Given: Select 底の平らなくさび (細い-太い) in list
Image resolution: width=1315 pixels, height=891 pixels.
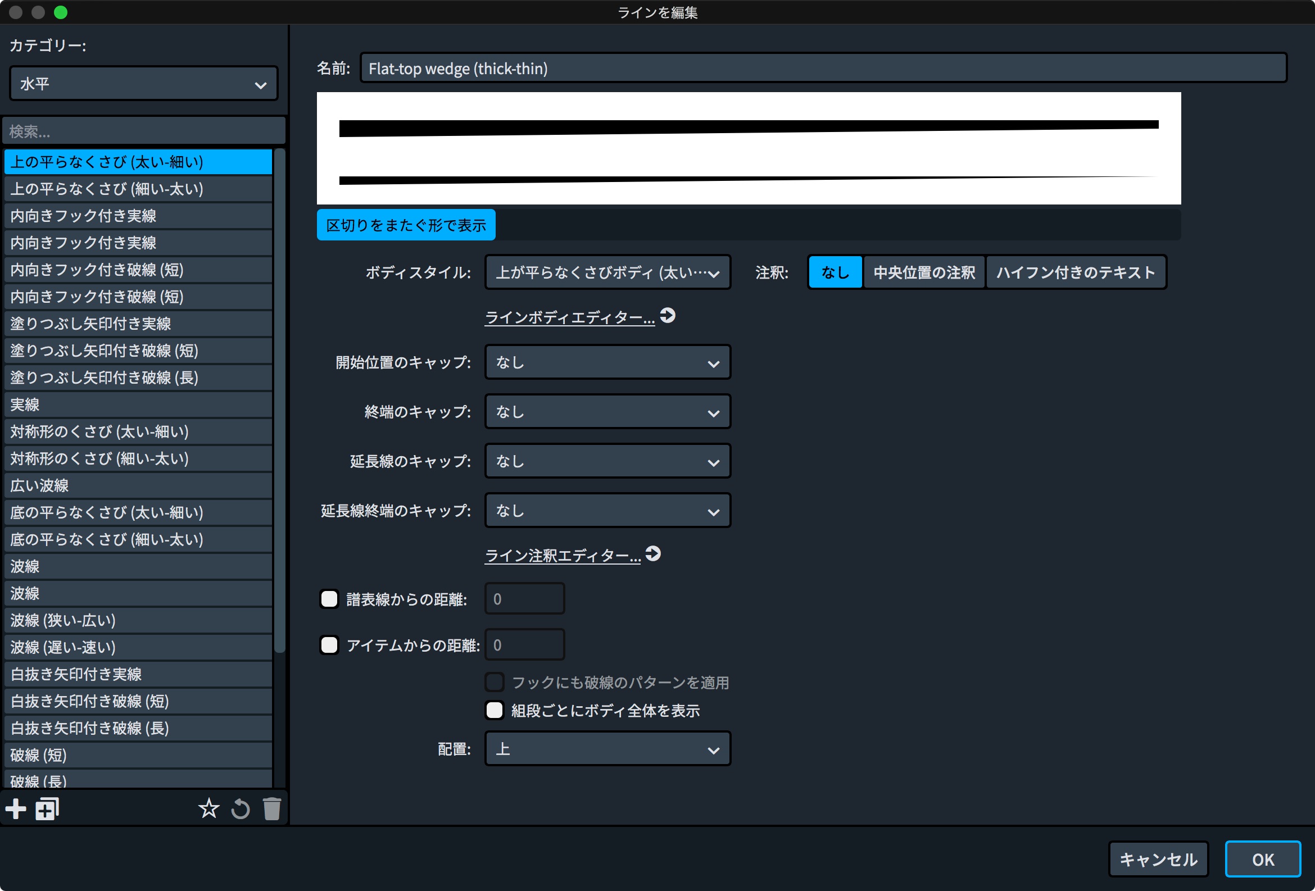Looking at the screenshot, I should coord(138,539).
